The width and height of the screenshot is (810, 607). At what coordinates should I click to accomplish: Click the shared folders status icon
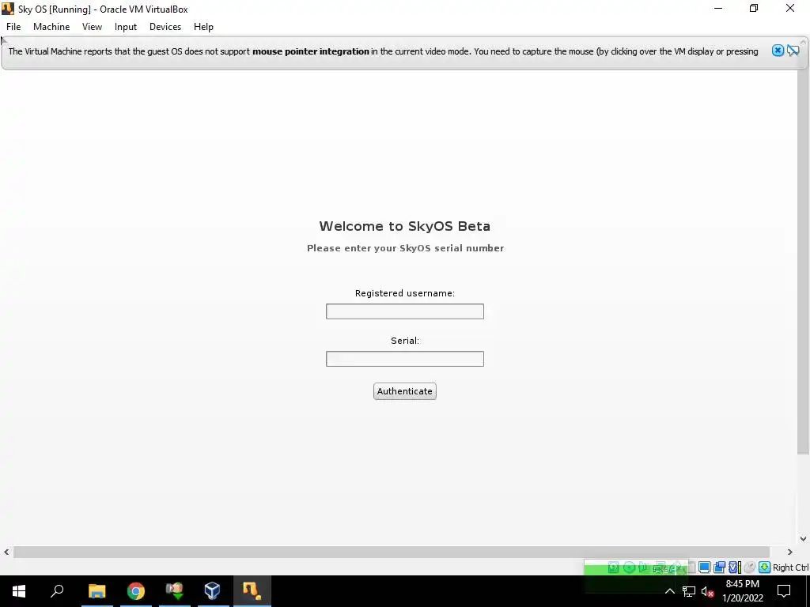[x=719, y=567]
